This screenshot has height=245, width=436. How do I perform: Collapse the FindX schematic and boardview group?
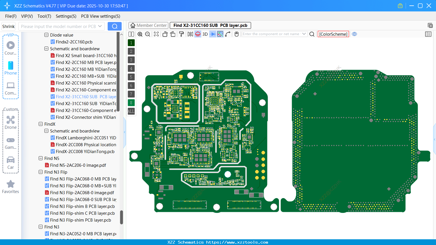pos(46,131)
